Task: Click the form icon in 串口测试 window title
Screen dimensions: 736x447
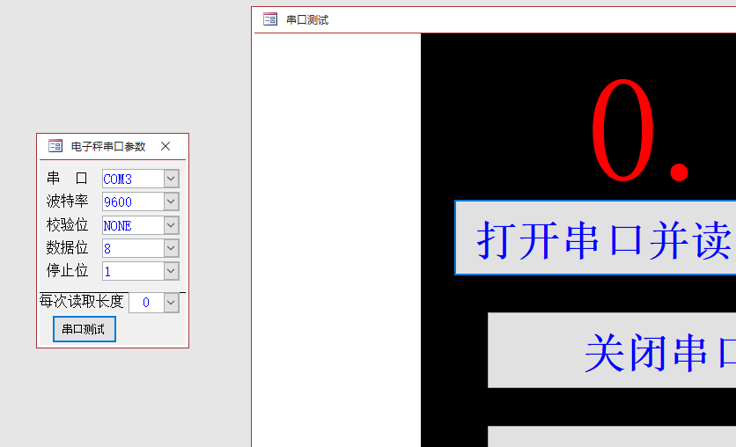Action: pos(270,19)
